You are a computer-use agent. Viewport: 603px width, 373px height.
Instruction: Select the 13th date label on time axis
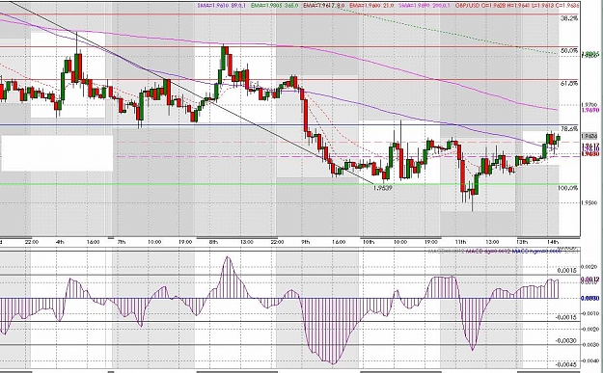point(522,242)
